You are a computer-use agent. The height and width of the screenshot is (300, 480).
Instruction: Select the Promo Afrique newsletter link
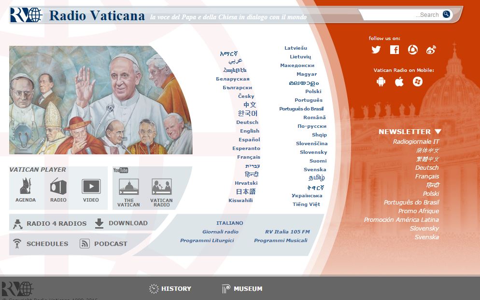point(419,211)
